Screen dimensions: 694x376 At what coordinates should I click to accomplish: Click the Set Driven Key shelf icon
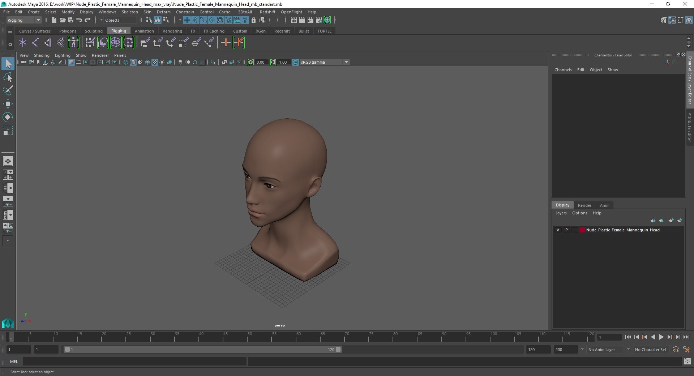click(x=239, y=43)
